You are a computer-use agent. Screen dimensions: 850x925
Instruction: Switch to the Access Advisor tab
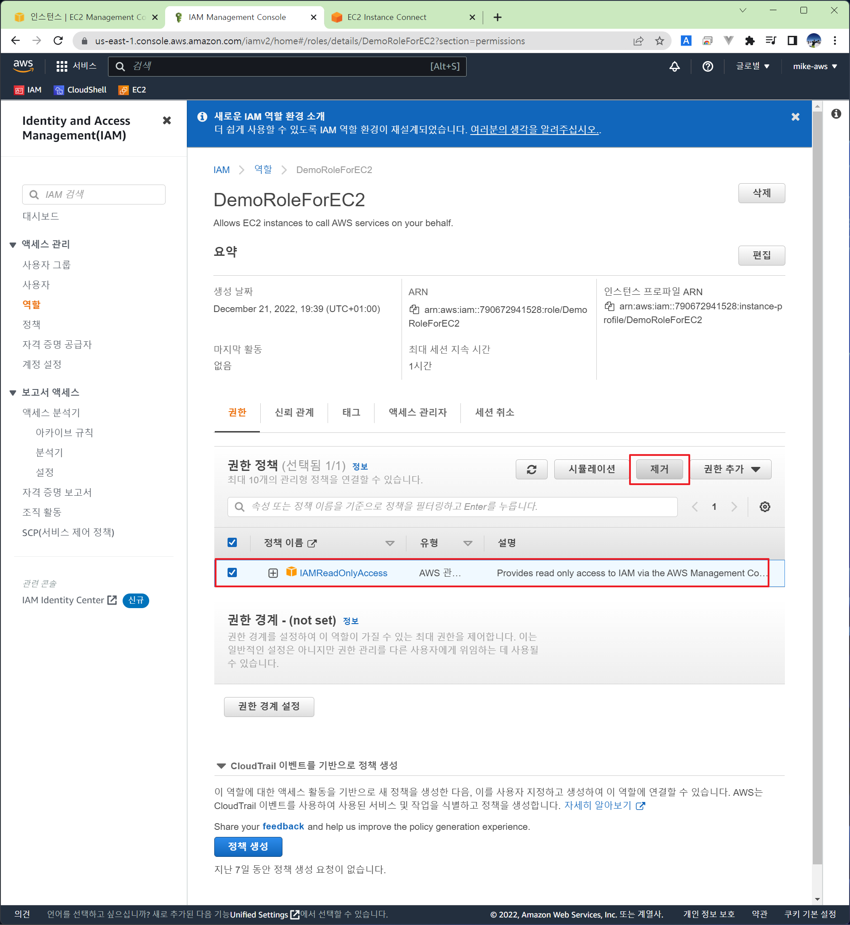[x=417, y=412]
